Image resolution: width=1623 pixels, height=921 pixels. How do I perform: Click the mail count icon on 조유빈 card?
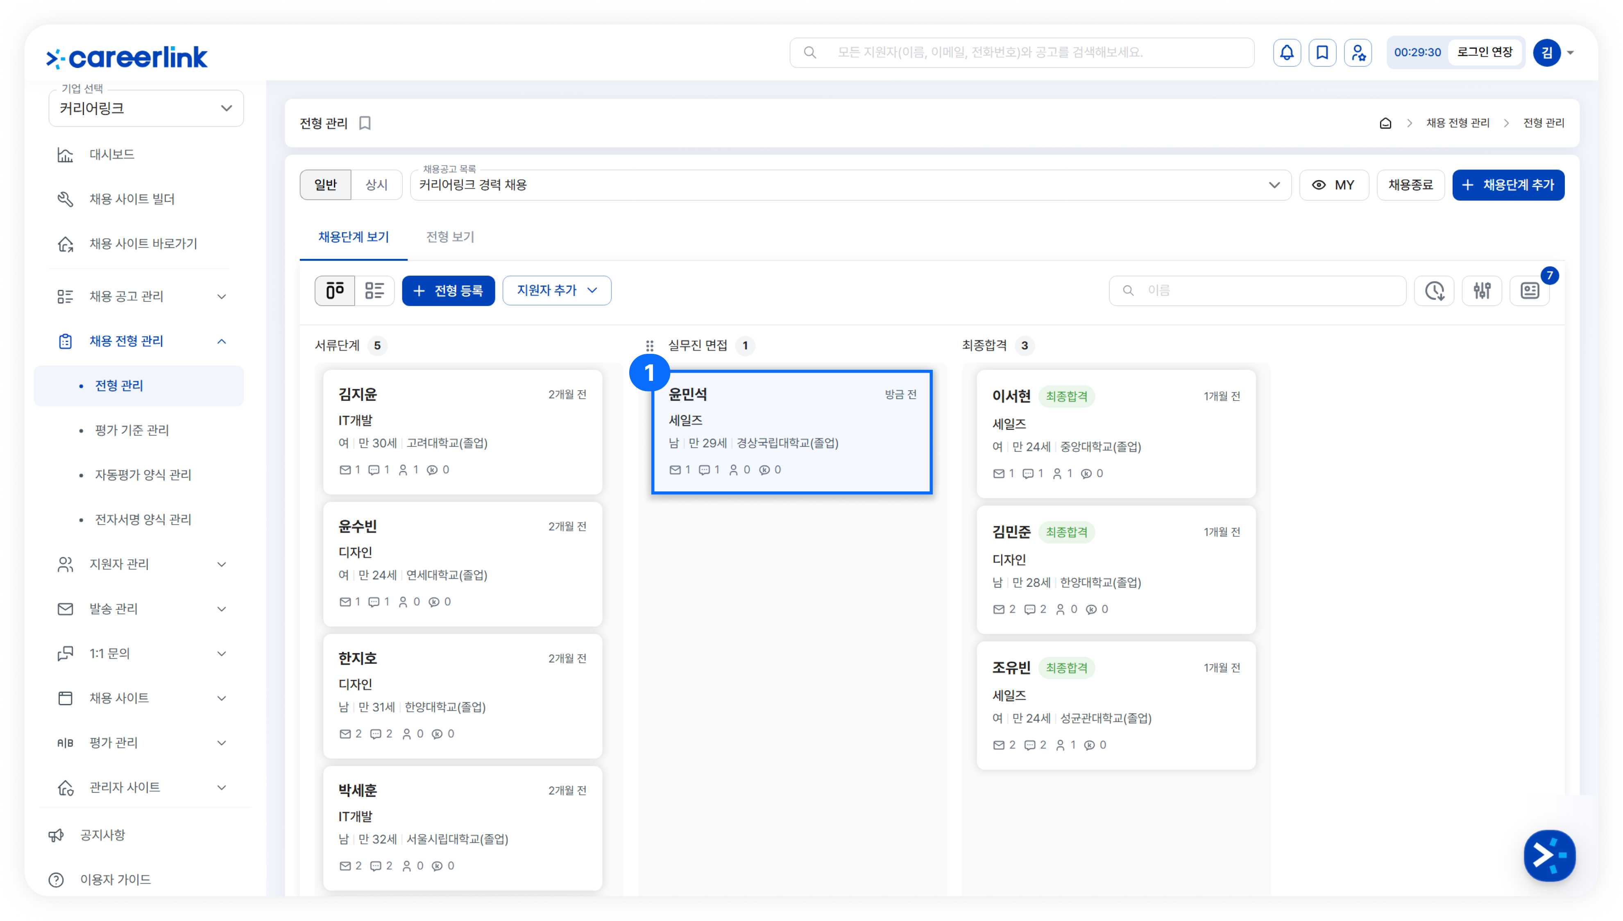point(998,745)
